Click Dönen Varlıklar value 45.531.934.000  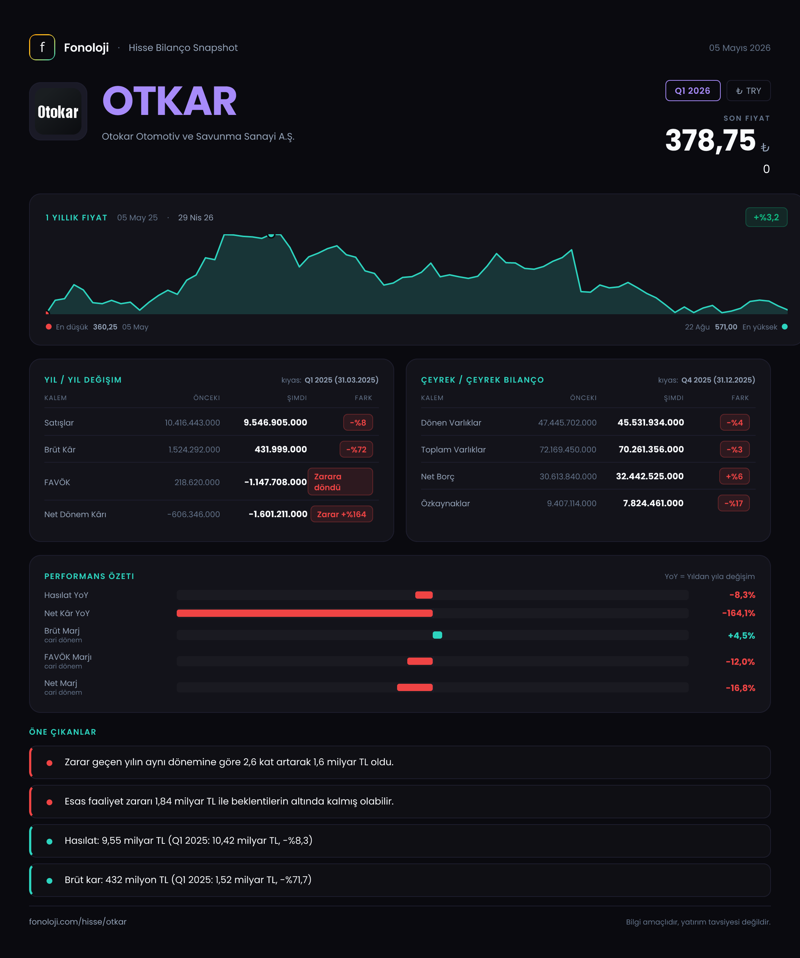point(651,422)
